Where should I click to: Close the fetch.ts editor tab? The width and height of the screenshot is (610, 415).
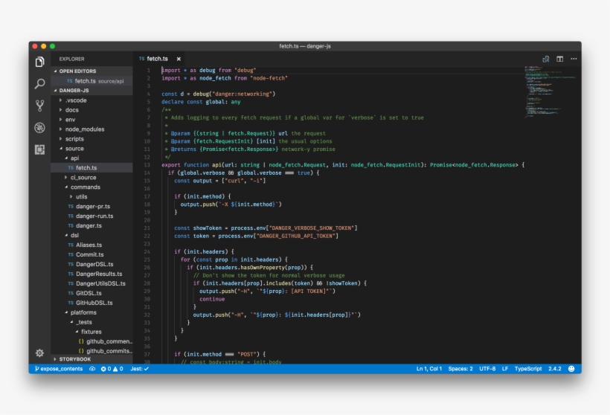[179, 59]
